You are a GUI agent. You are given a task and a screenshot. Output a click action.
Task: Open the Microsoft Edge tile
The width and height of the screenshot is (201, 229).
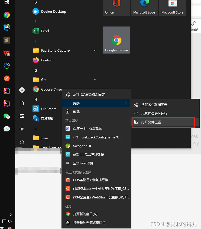[145, 8]
